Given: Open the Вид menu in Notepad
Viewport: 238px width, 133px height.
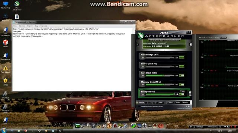Looking at the screenshot, I should (x=37, y=26).
